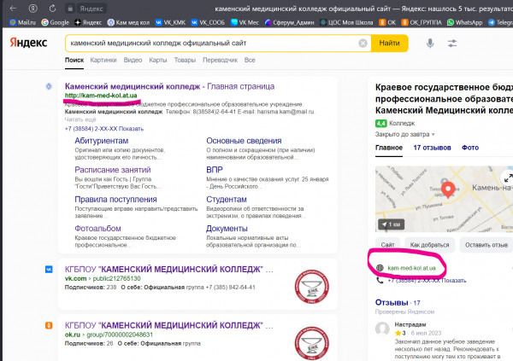513x361 pixels.
Task: Open the OK bookmark
Action: pos(387,22)
